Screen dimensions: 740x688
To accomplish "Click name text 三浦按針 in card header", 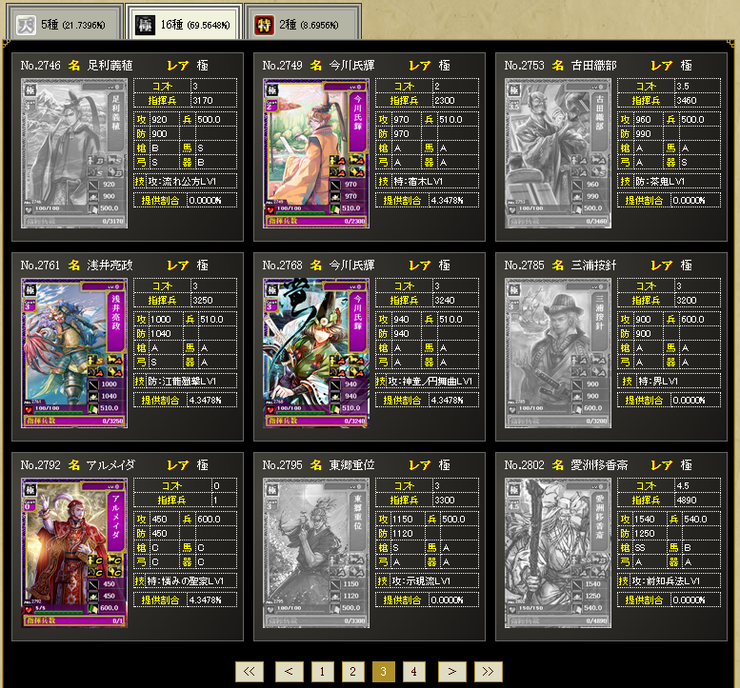I will click(x=593, y=265).
